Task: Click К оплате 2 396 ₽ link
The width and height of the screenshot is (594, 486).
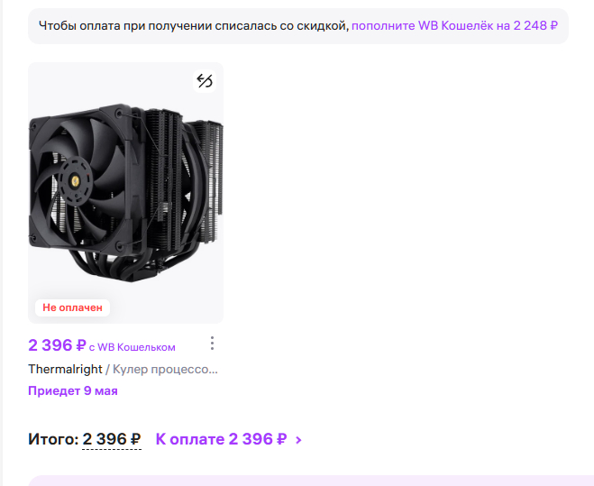Action: (x=221, y=439)
